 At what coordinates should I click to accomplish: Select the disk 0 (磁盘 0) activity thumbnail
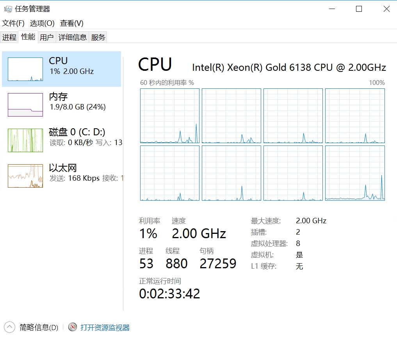[x=25, y=140]
